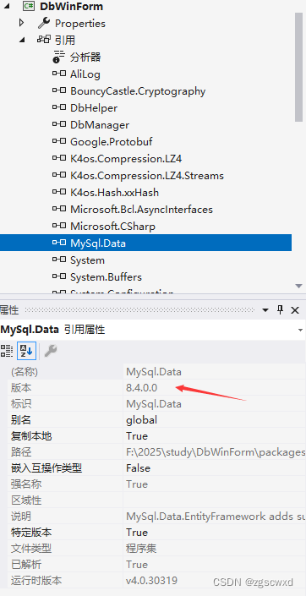
Task: Click the 强名称 value True
Action: pos(137,484)
